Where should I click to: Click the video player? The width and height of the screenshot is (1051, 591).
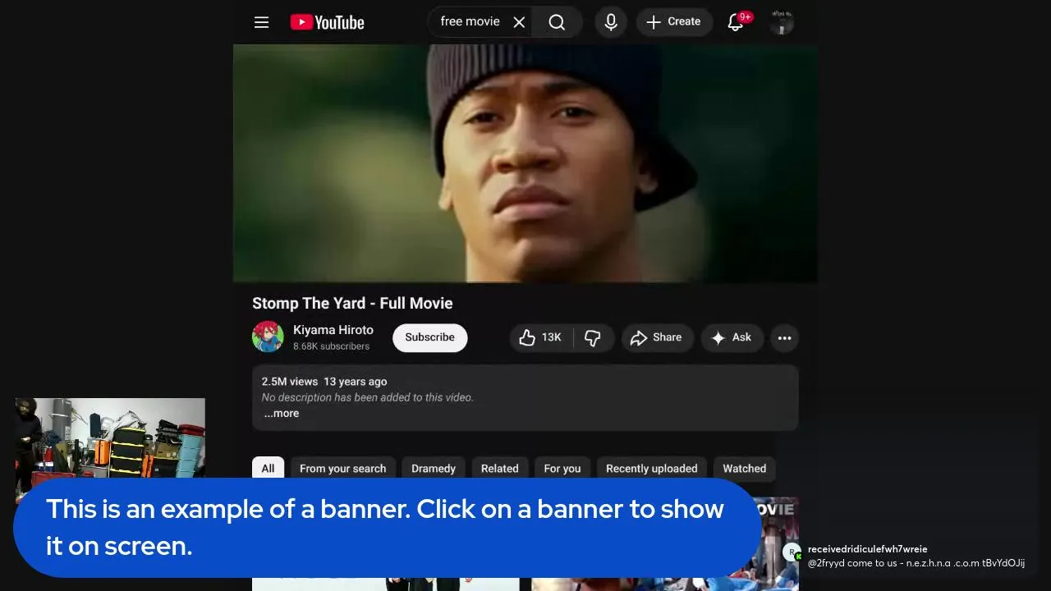pyautogui.click(x=525, y=163)
